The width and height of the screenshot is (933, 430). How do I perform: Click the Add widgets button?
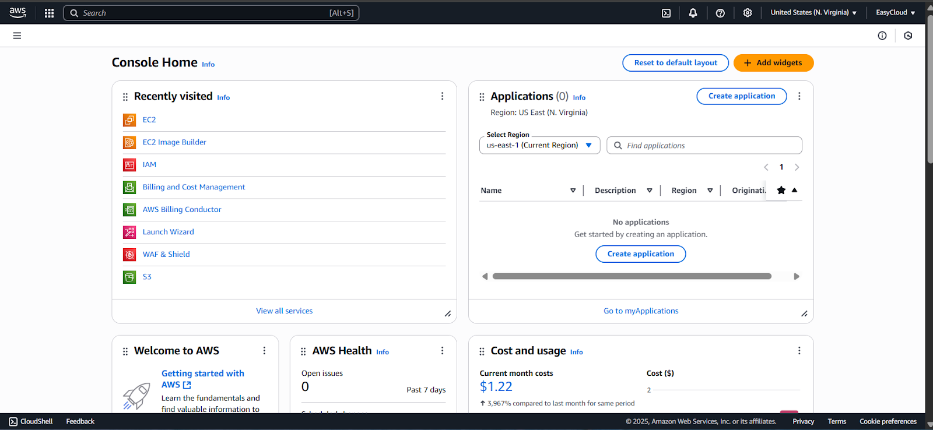click(773, 63)
